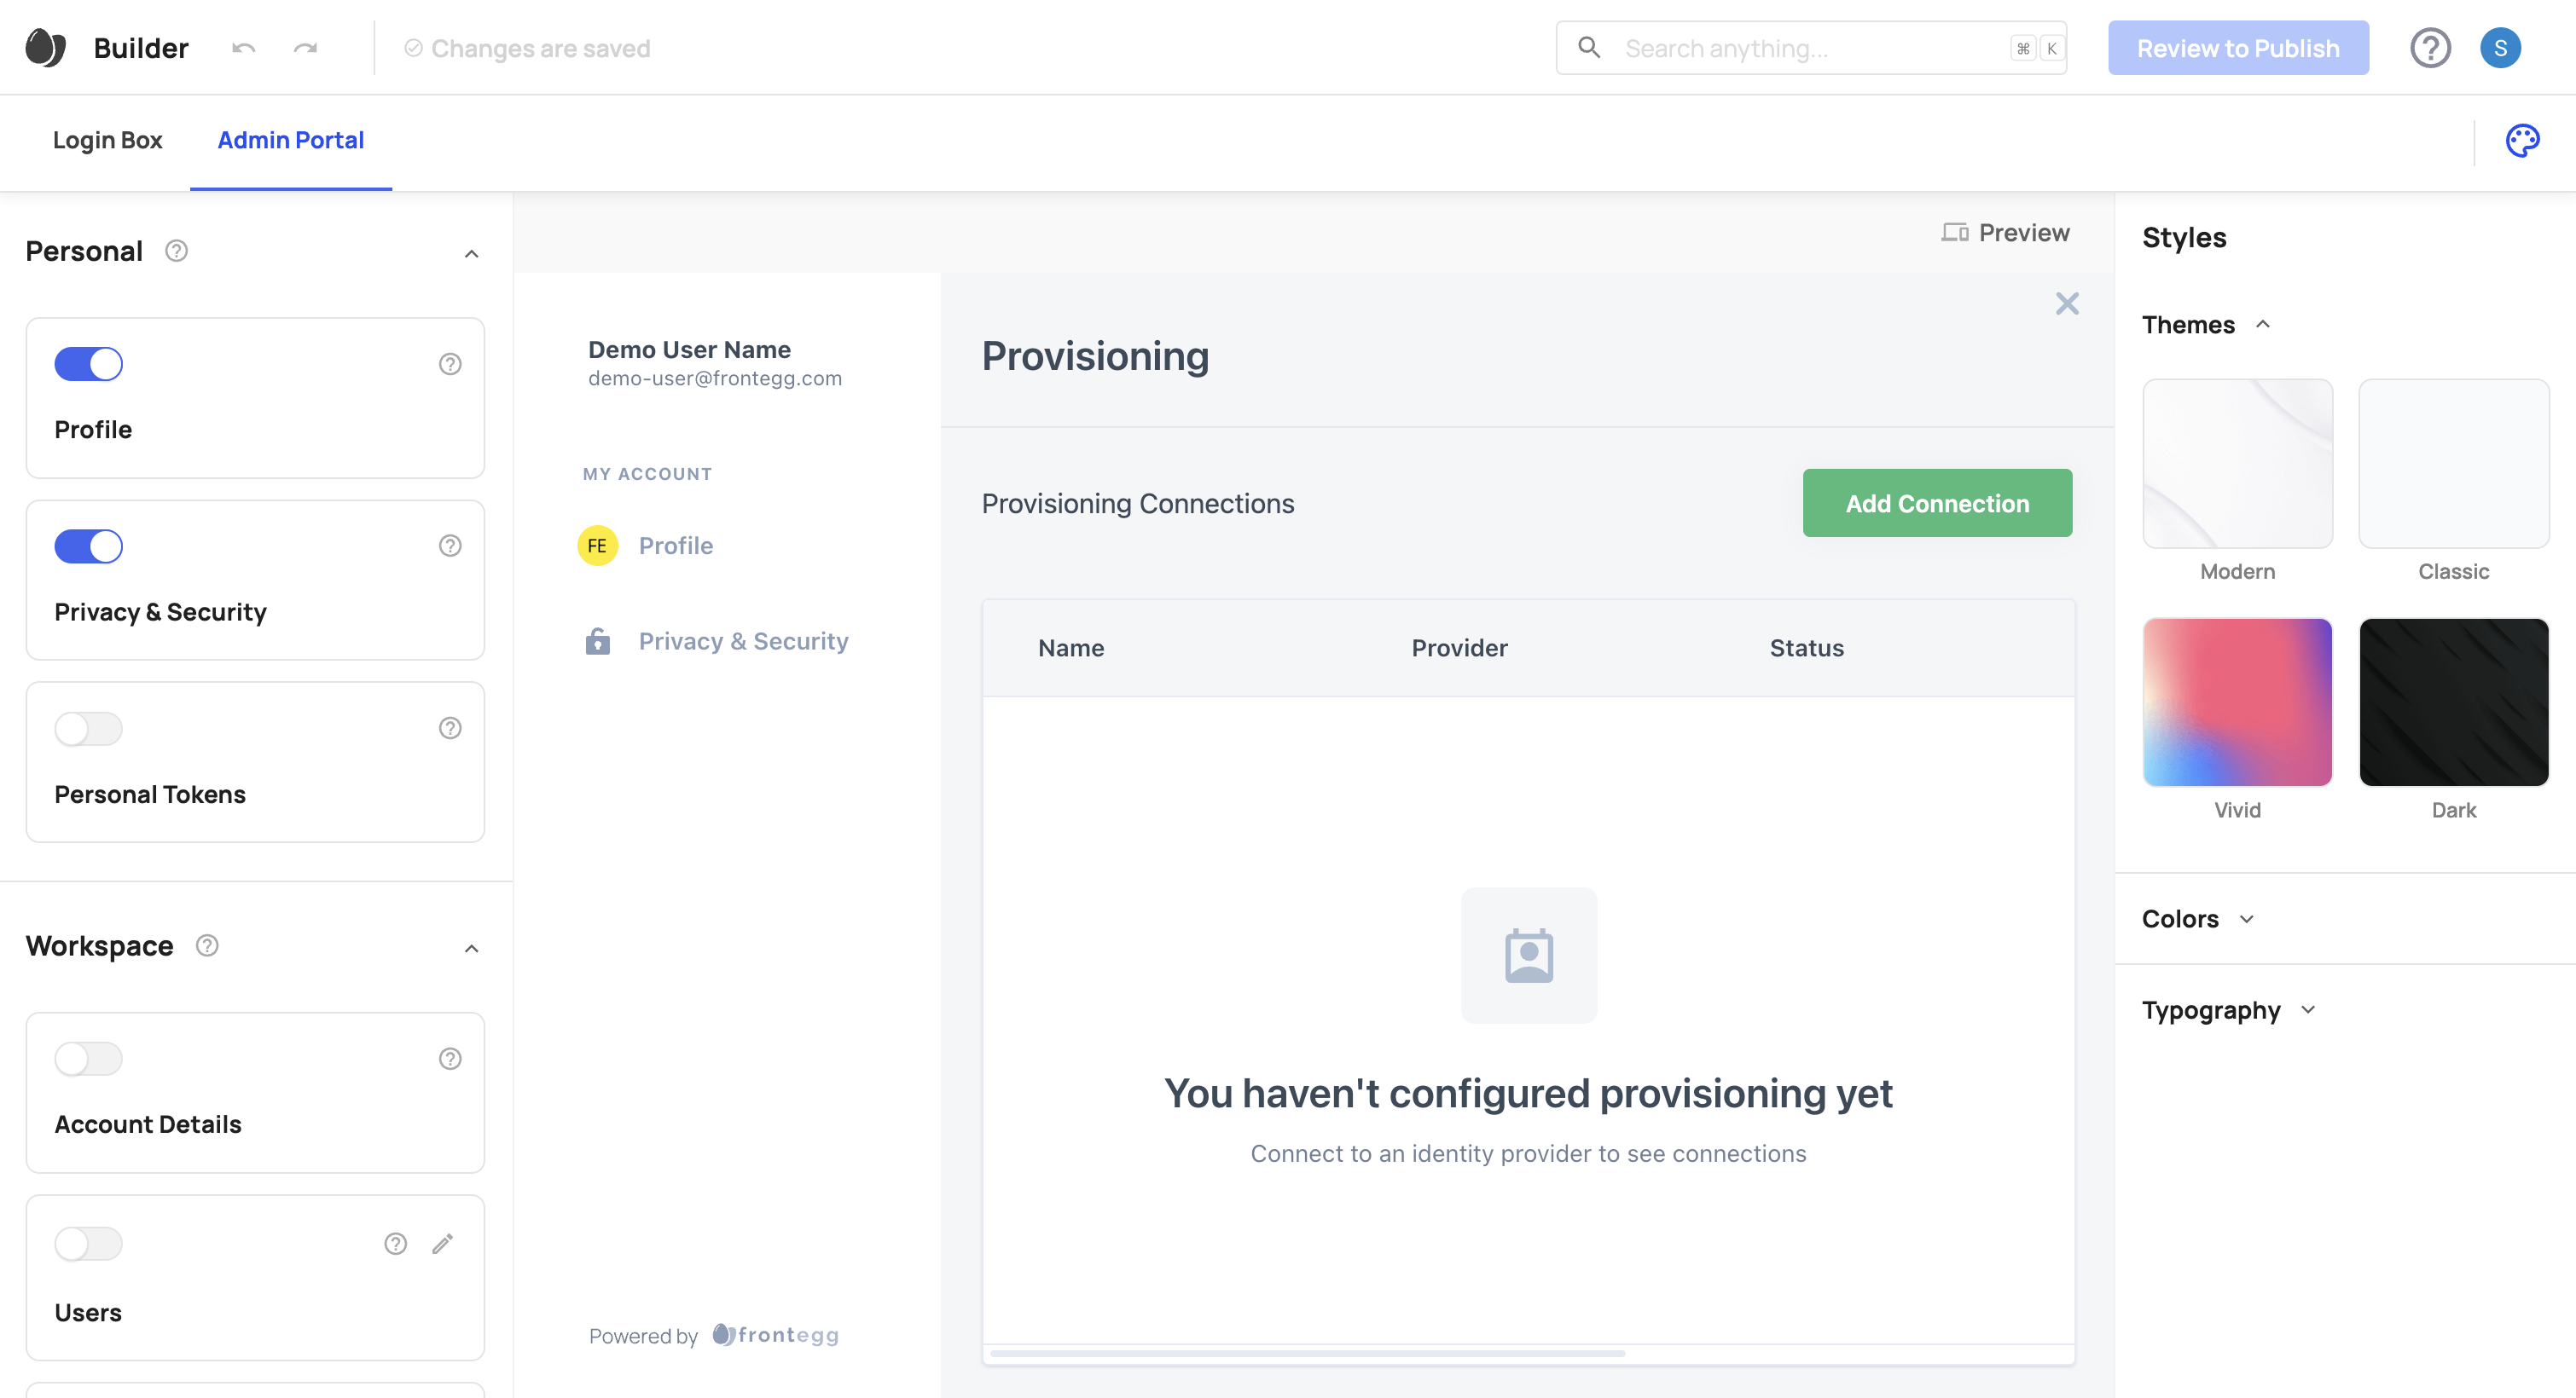Click Review to Publish button
The height and width of the screenshot is (1398, 2576).
pyautogui.click(x=2238, y=48)
